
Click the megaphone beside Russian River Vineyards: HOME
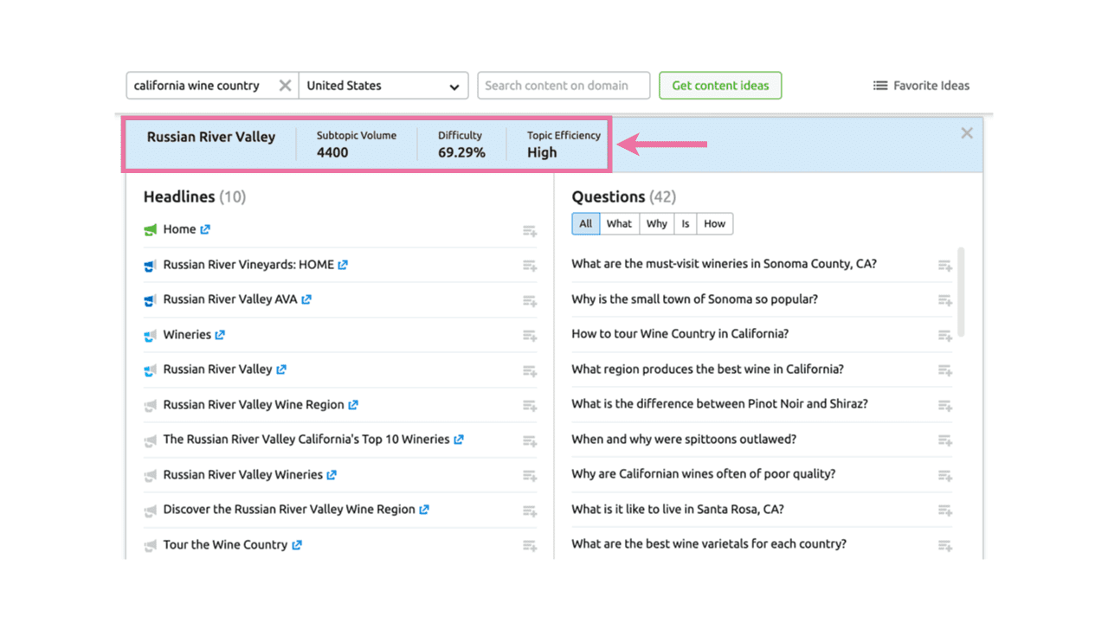pyautogui.click(x=149, y=264)
